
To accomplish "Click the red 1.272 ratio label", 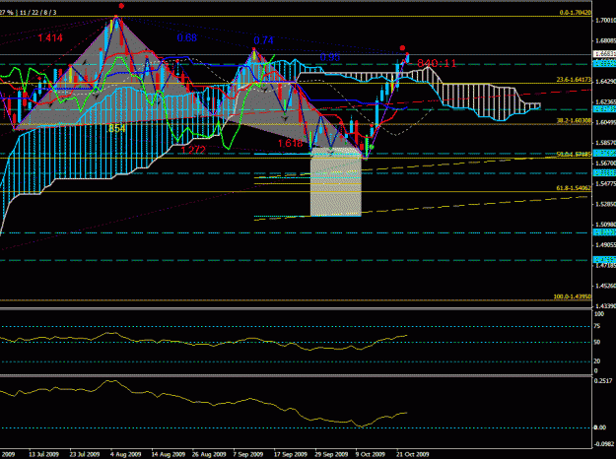I will point(193,150).
